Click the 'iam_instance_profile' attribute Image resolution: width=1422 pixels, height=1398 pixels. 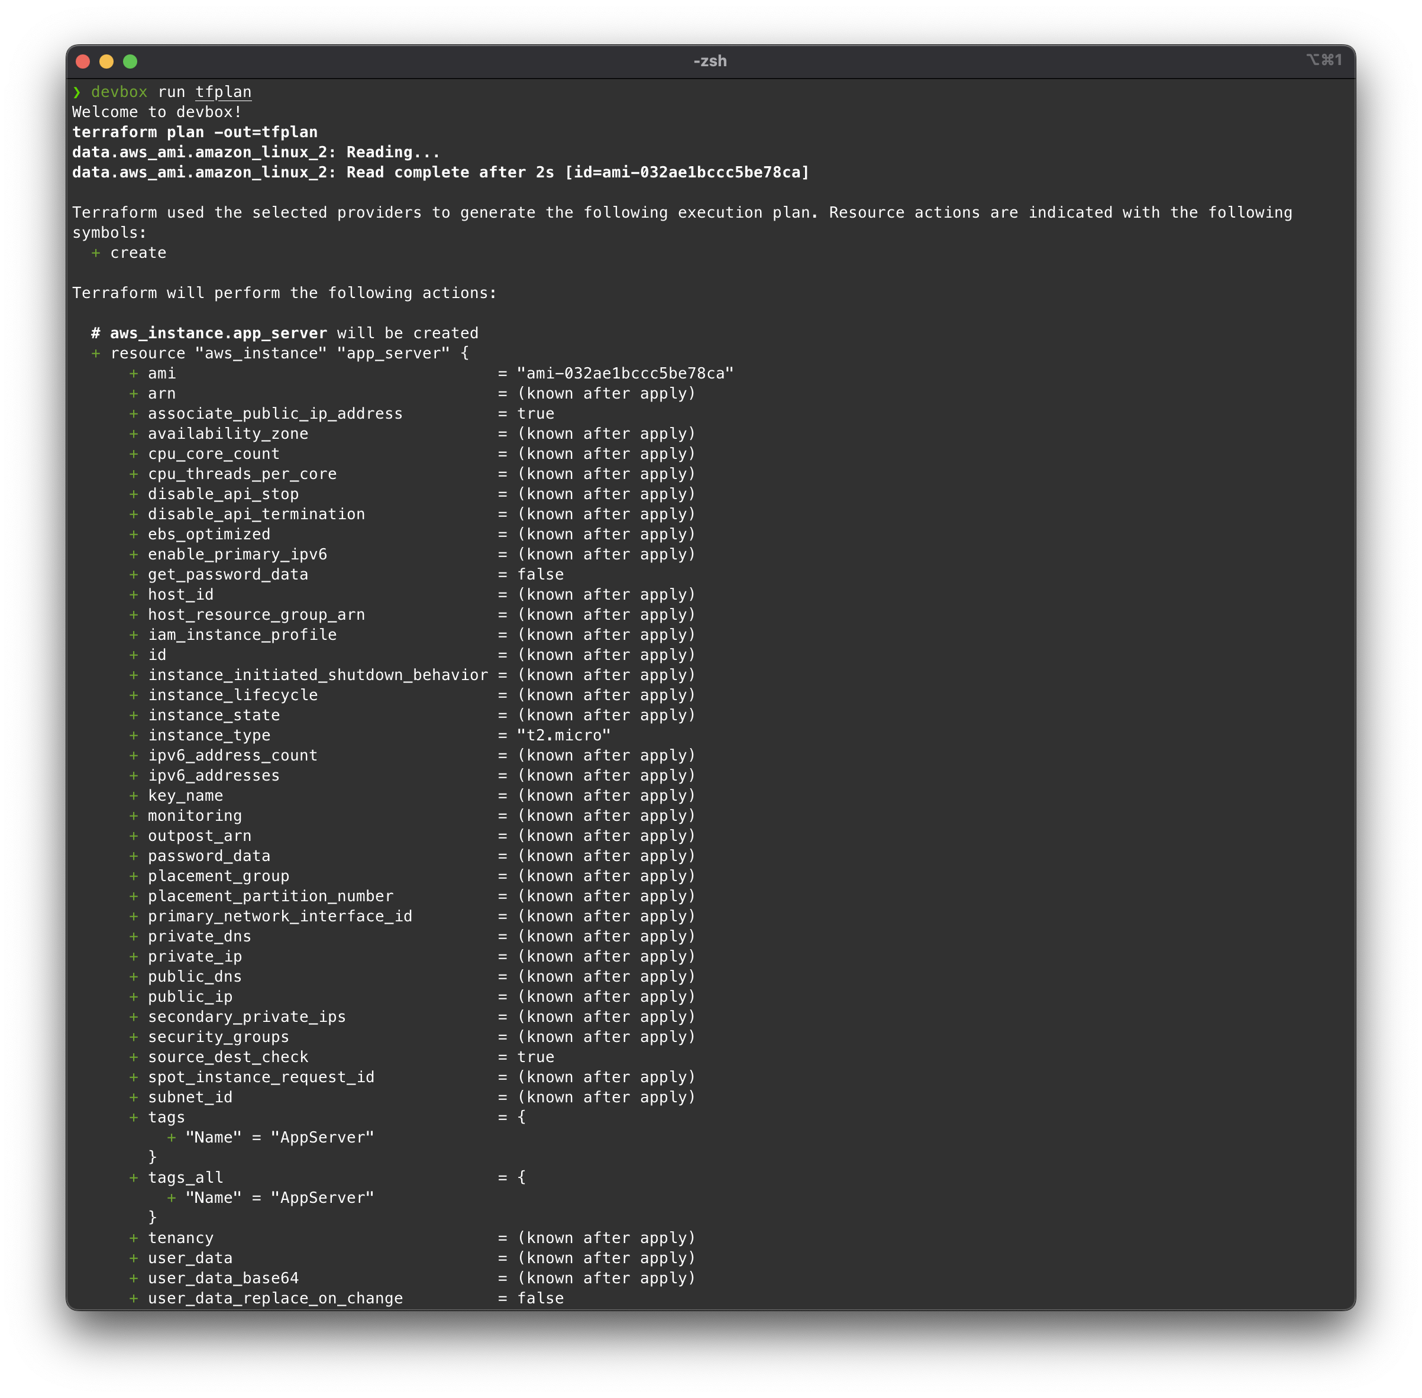(x=243, y=635)
